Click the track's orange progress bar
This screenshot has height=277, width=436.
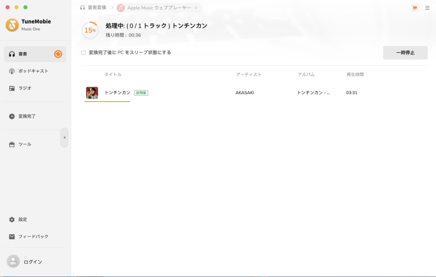coord(107,101)
